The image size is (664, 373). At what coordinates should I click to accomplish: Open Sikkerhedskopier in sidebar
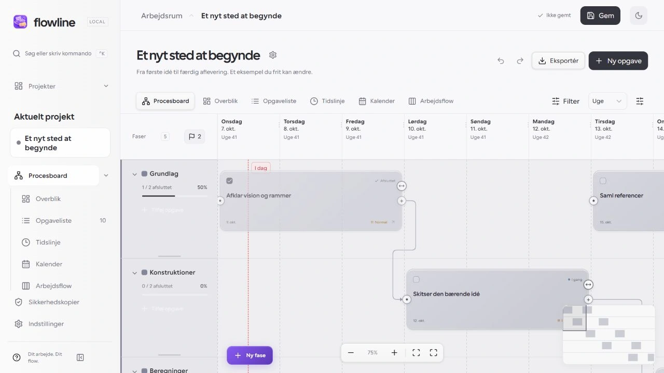[54, 302]
